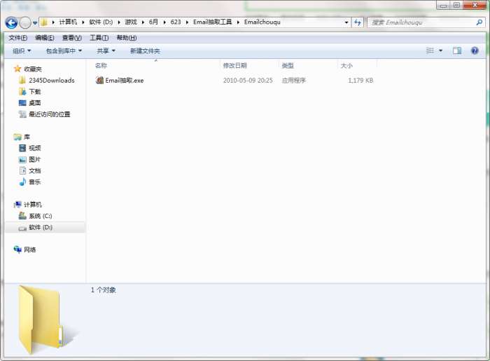Screen dimensions: 490x361
Task: Click the date 2010-05-09 20:25 cell
Action: [x=248, y=81]
